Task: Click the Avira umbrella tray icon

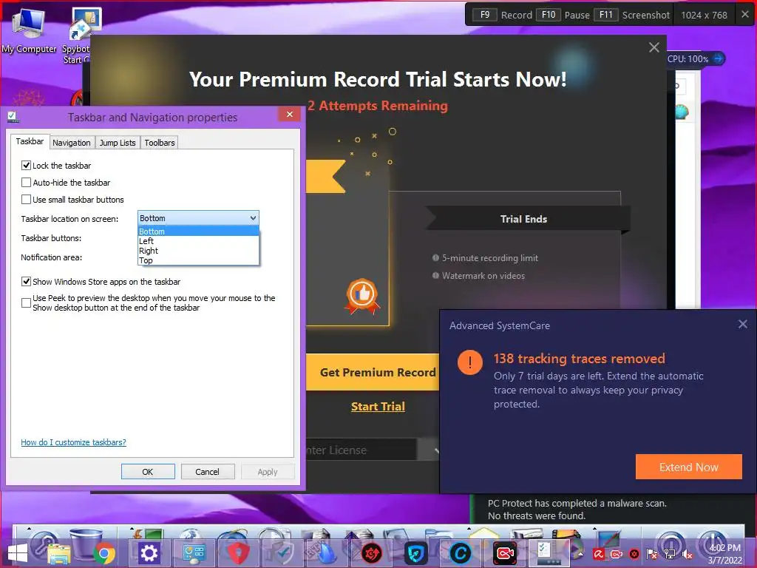Action: pos(599,555)
